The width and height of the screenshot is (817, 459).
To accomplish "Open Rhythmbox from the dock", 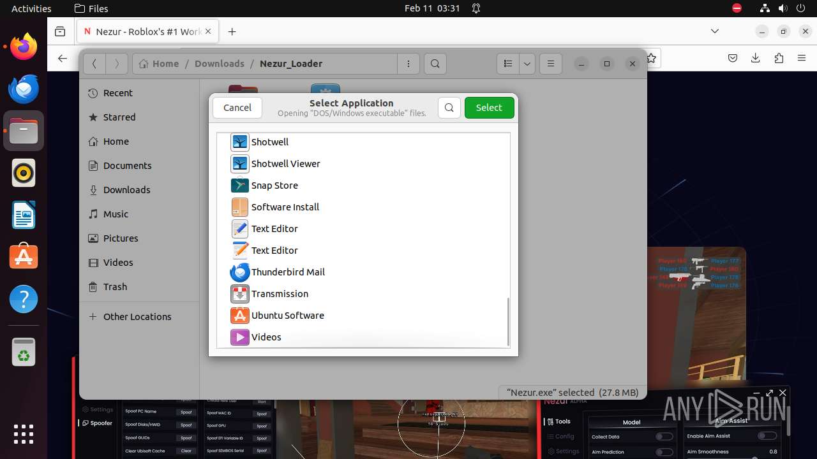I will pyautogui.click(x=24, y=173).
